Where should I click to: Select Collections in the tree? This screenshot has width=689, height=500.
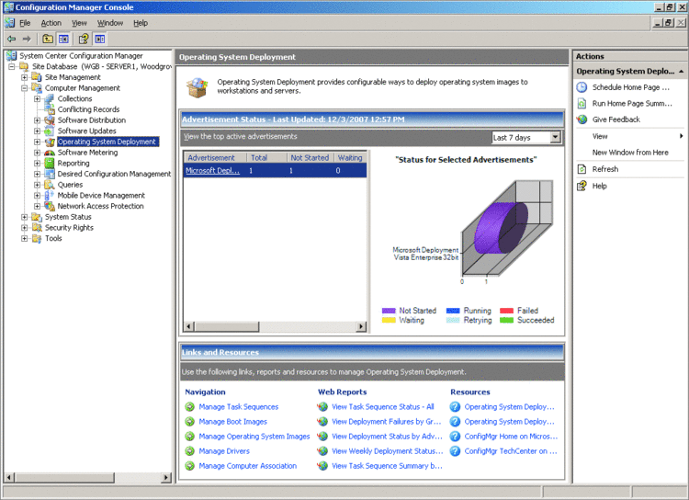click(x=74, y=99)
